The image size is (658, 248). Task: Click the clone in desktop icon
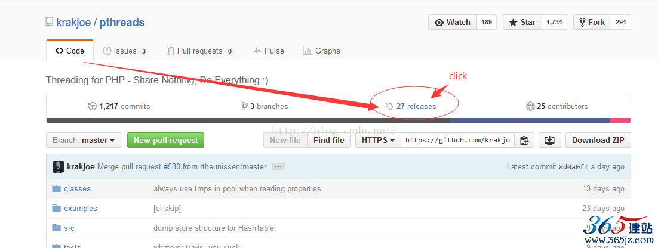(550, 140)
